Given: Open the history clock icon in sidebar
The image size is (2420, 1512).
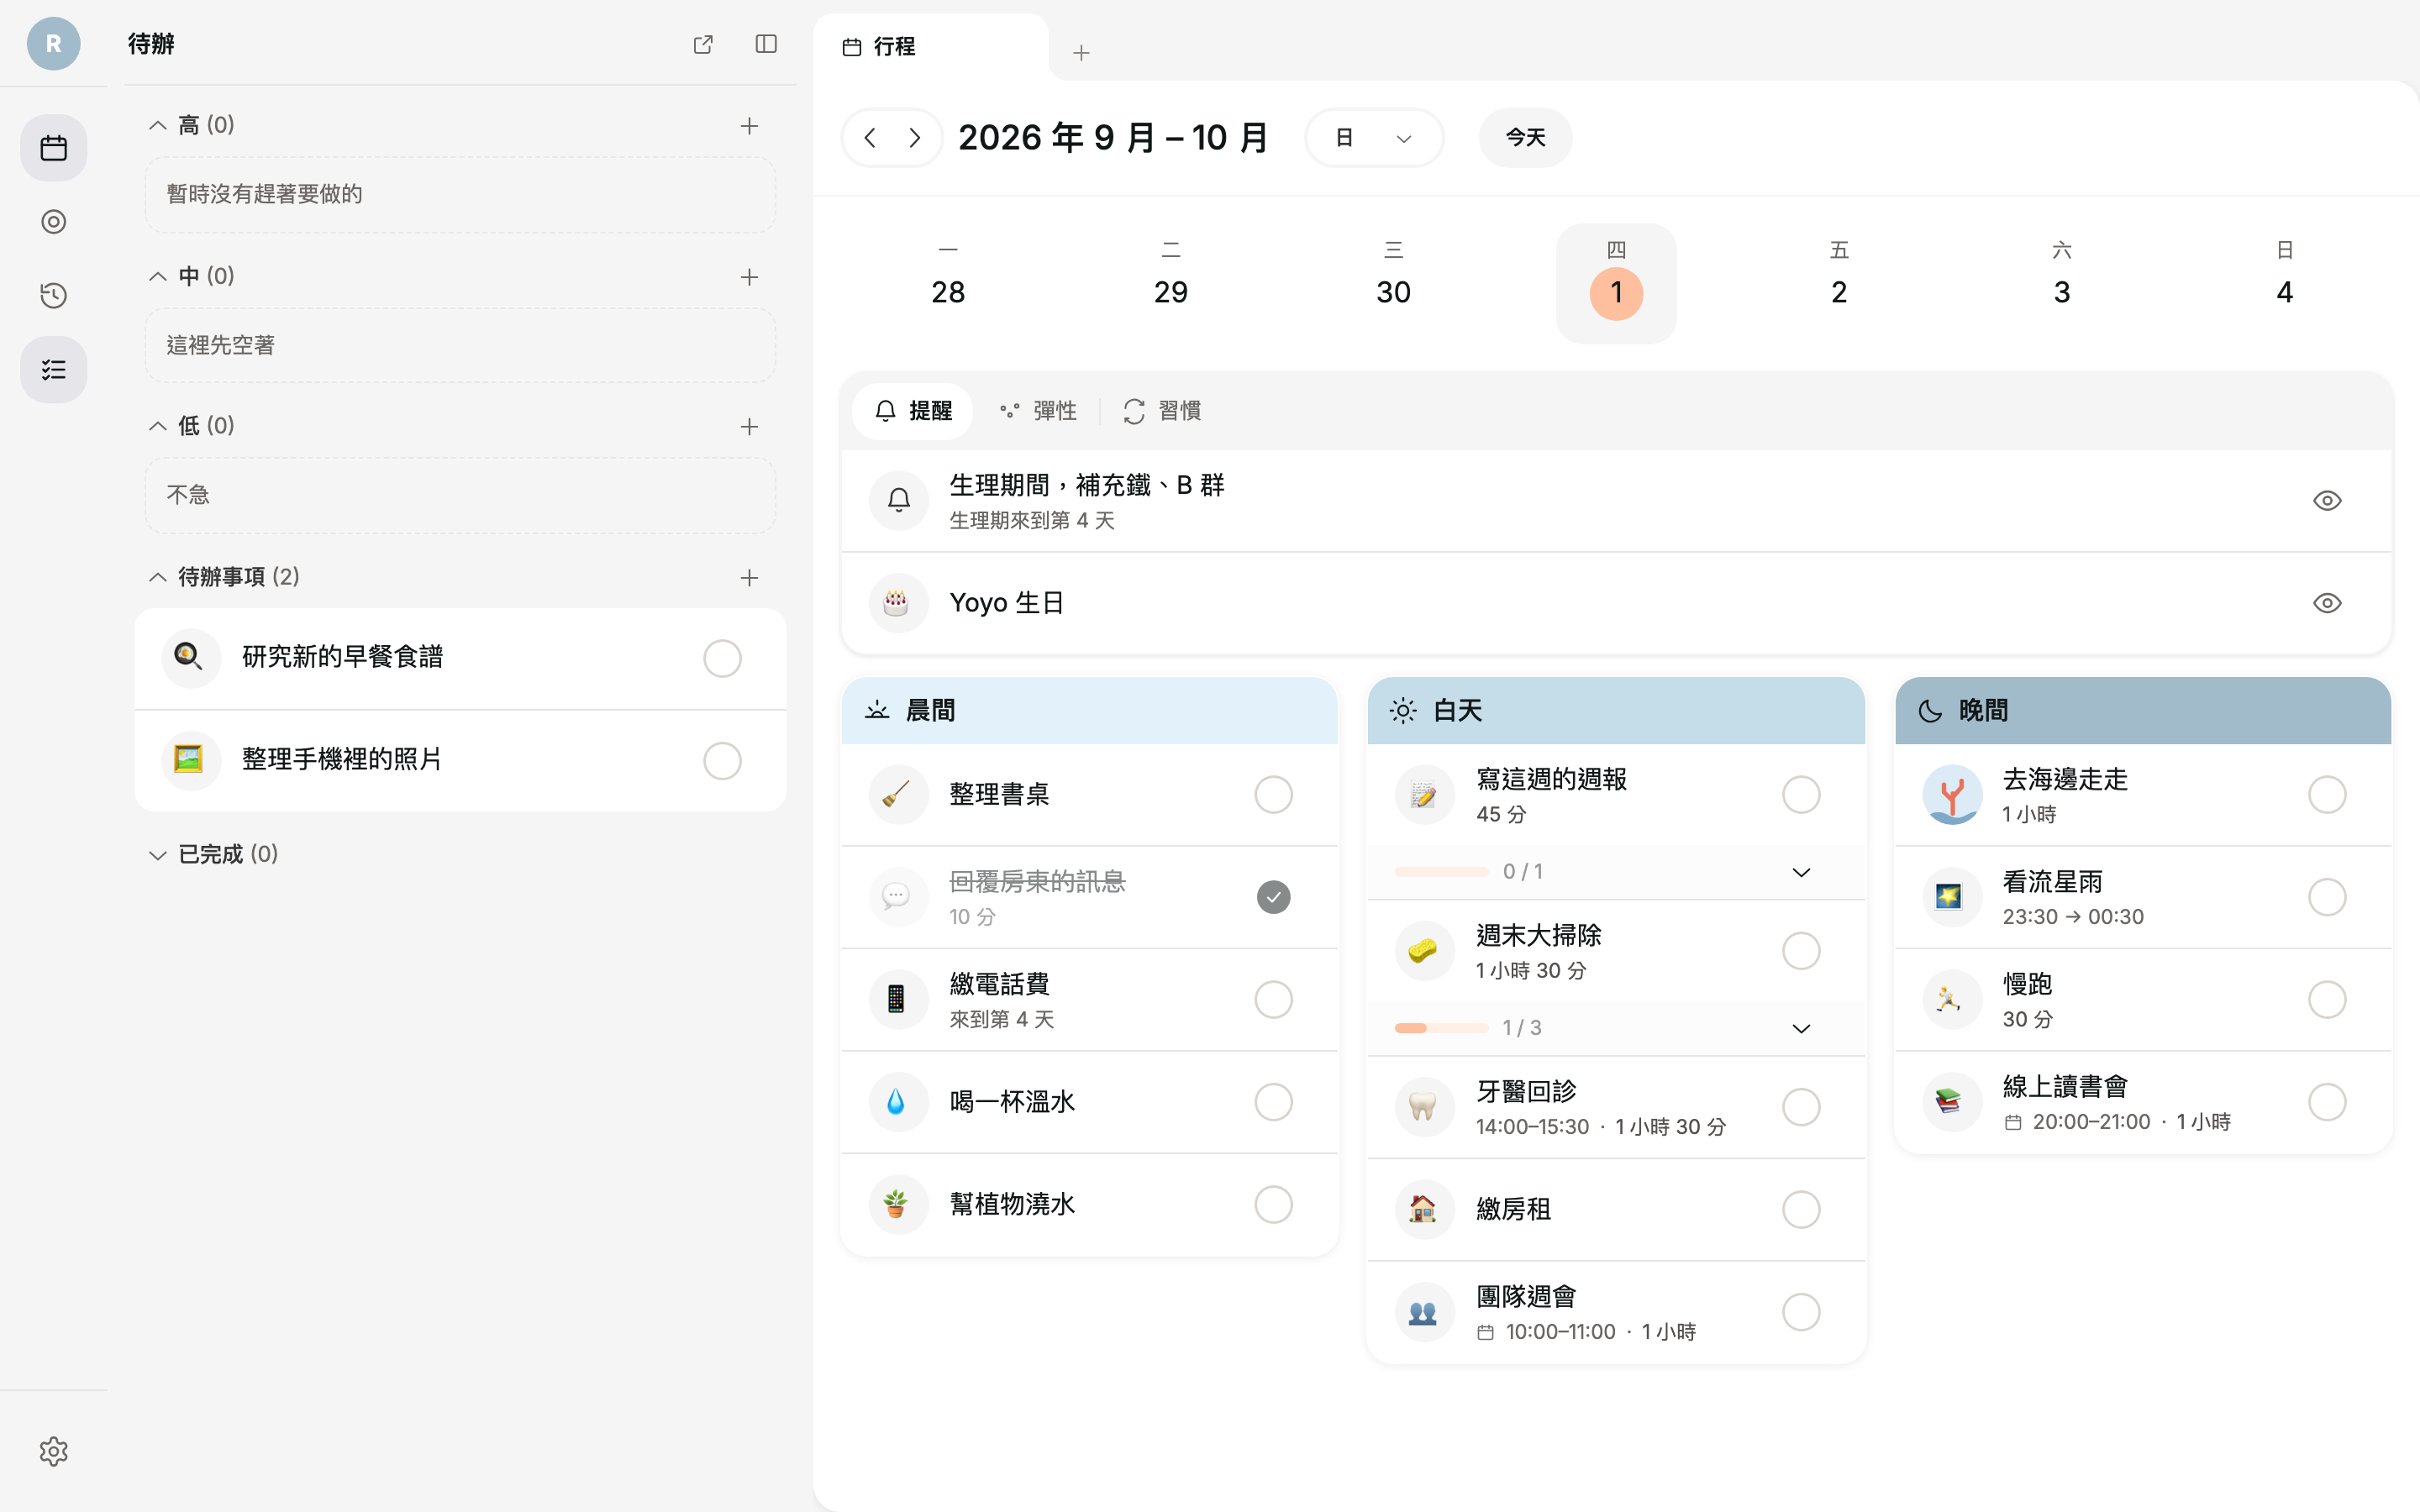Looking at the screenshot, I should (x=53, y=296).
